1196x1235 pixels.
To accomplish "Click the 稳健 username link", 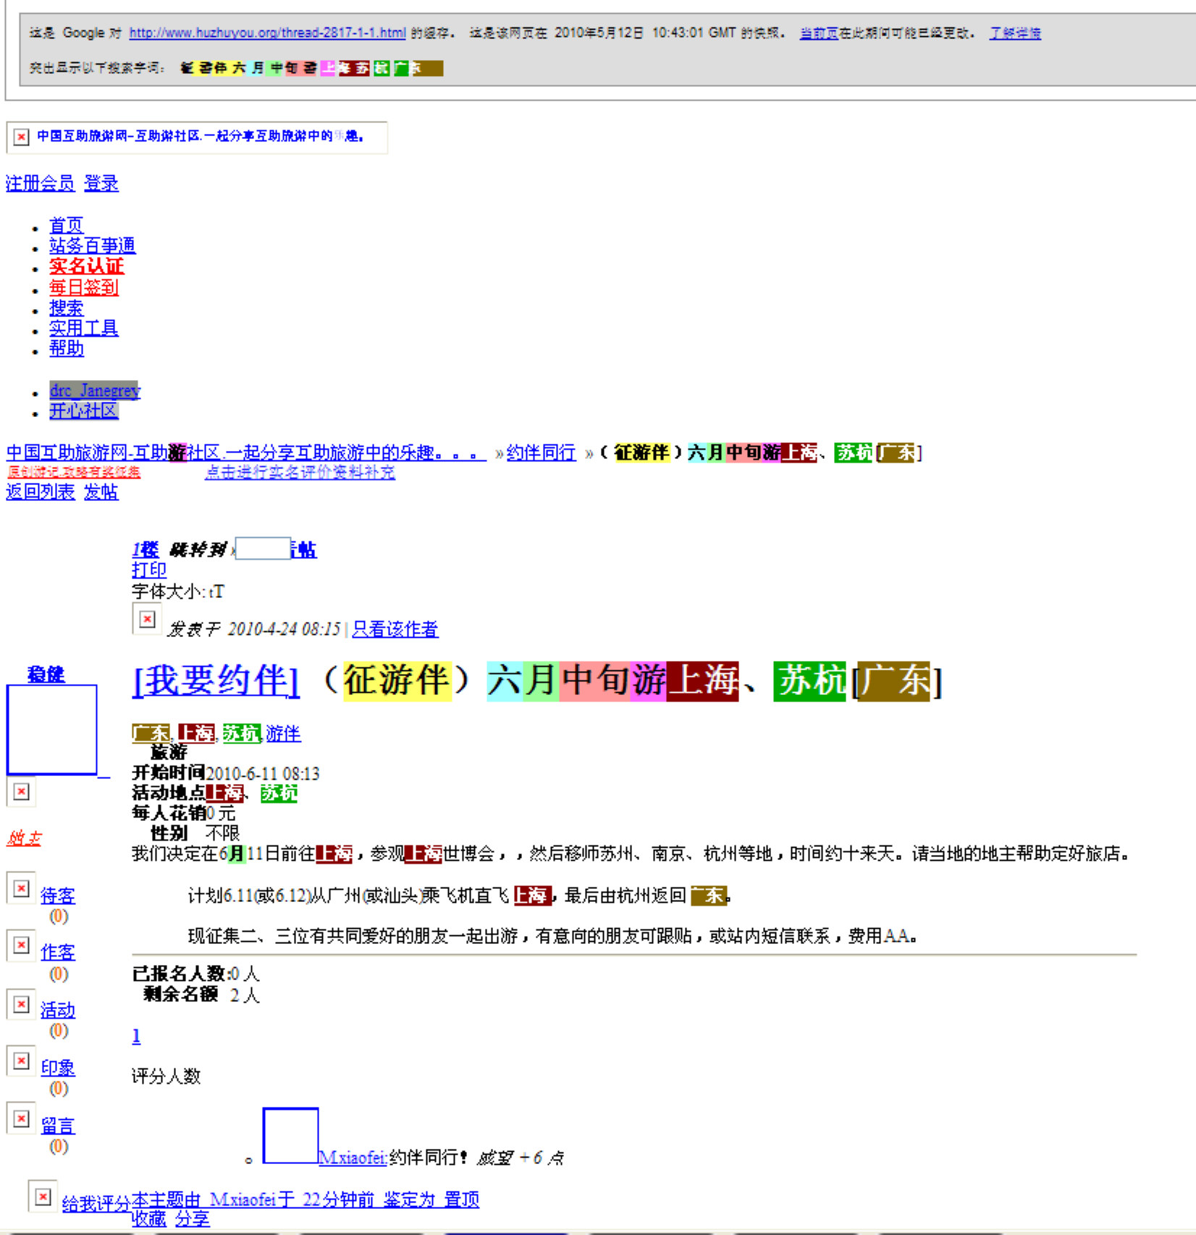I will (x=46, y=674).
